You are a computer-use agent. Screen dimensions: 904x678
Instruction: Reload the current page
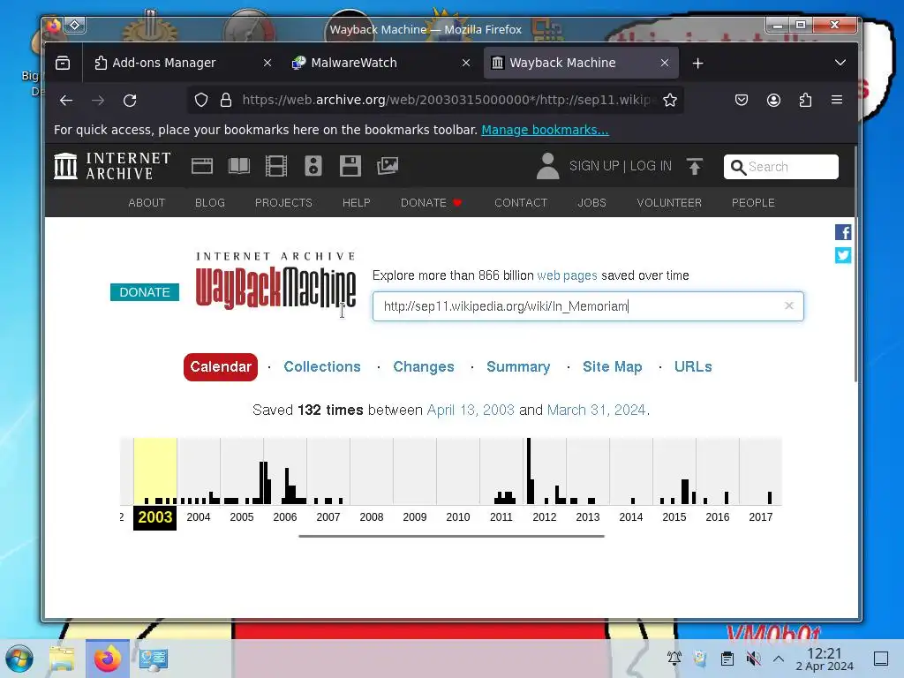(x=130, y=101)
